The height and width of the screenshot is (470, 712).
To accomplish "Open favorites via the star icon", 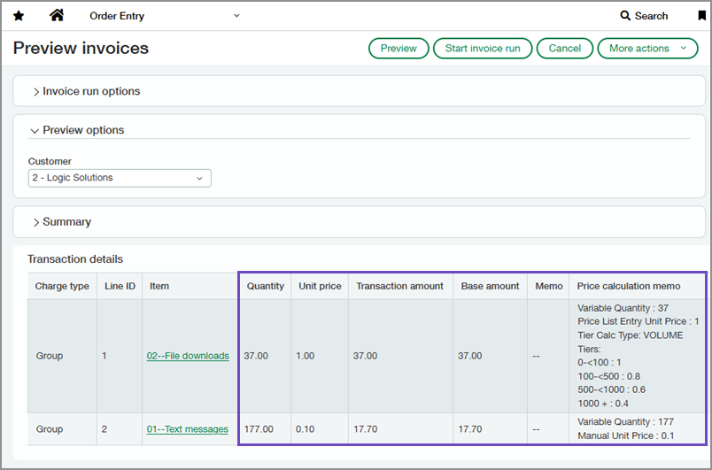I will [x=19, y=16].
